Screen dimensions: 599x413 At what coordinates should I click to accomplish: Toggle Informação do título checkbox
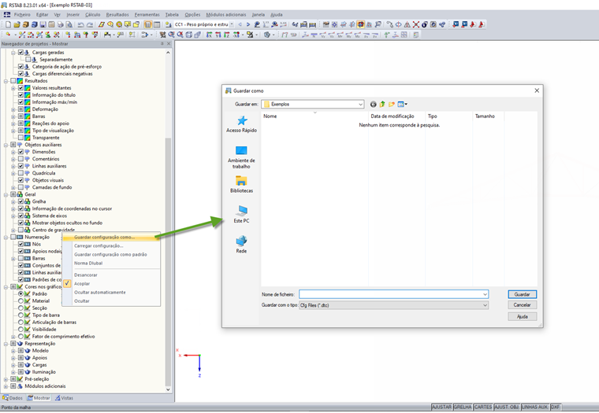20,95
